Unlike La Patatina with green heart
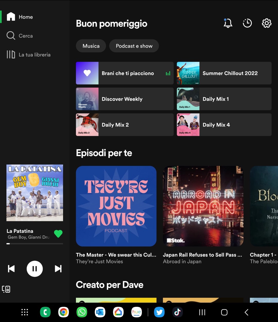This screenshot has height=322, width=278. pyautogui.click(x=58, y=234)
